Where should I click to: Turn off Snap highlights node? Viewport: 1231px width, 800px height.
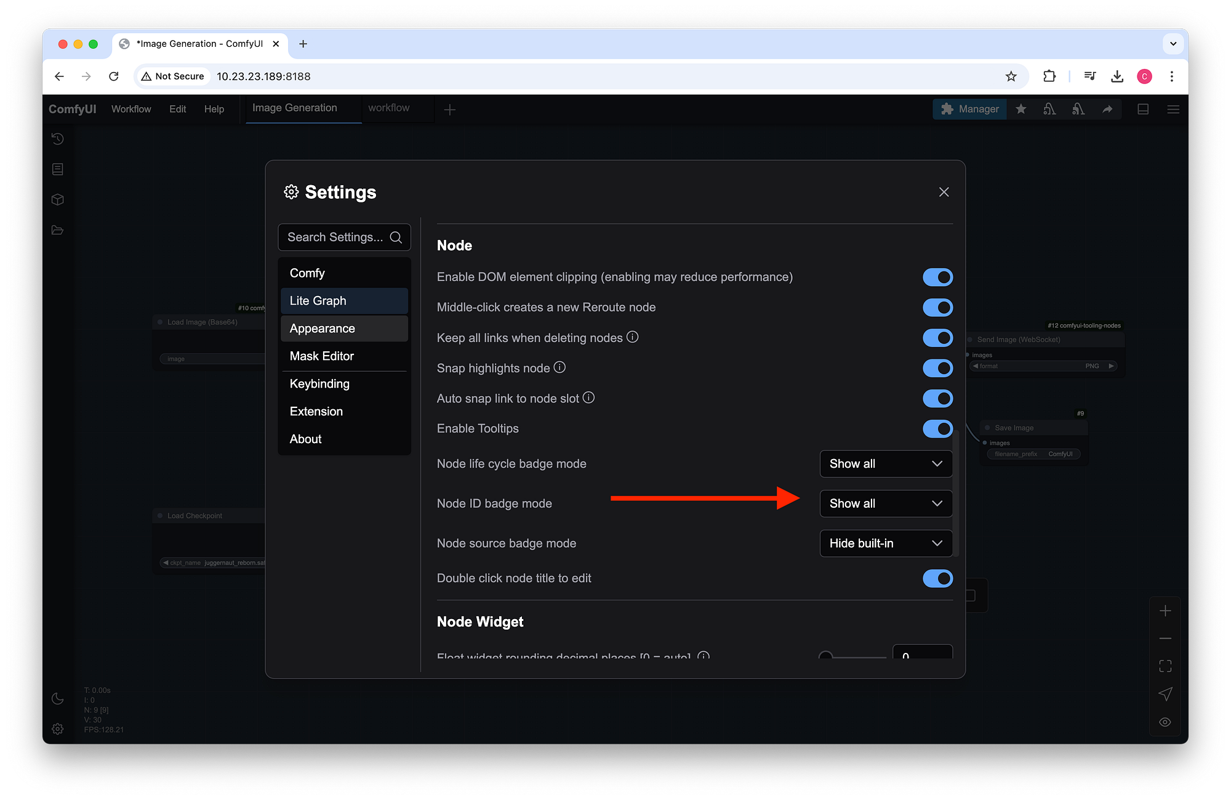click(937, 368)
